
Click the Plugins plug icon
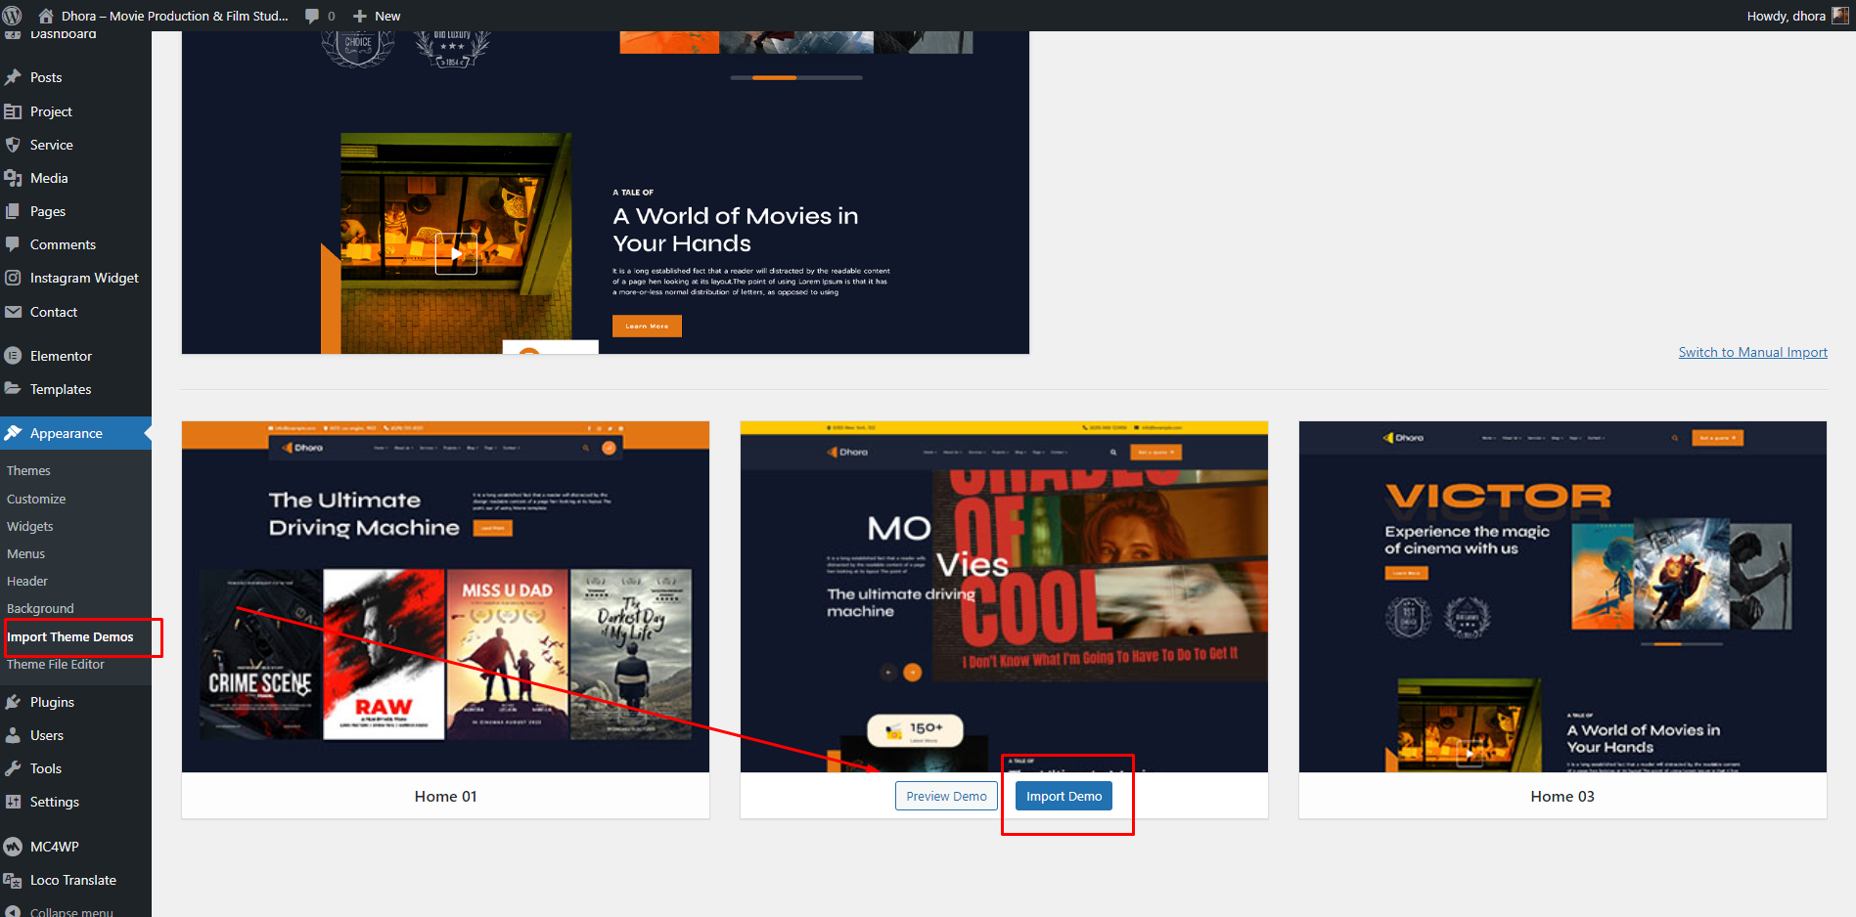coord(13,702)
